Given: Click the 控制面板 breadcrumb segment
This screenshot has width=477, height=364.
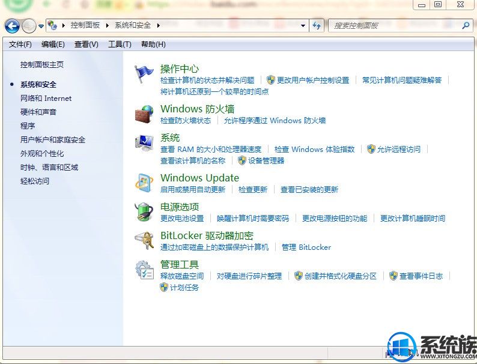Looking at the screenshot, I should (85, 25).
